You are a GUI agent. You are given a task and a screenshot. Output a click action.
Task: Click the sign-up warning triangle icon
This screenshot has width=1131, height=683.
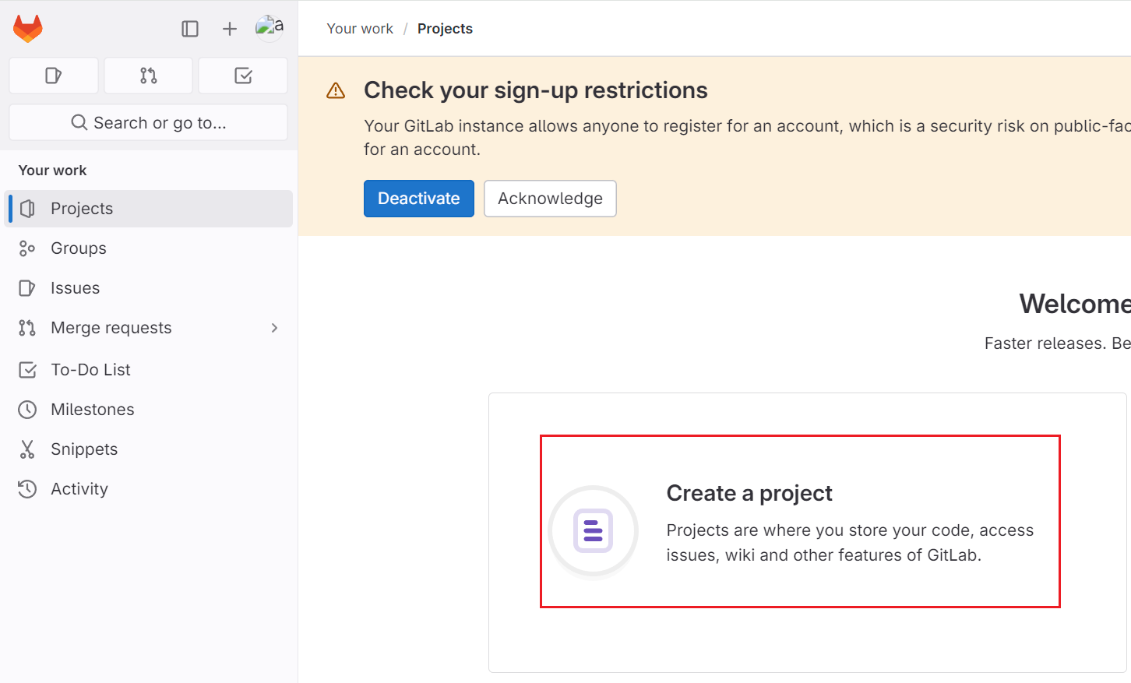[x=336, y=91]
